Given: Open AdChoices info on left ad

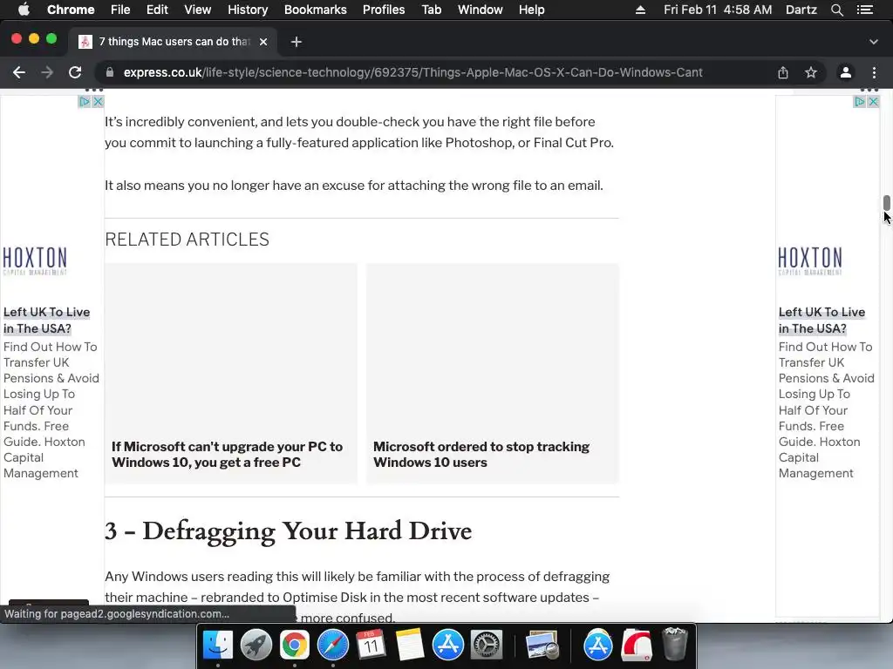Looking at the screenshot, I should point(85,102).
